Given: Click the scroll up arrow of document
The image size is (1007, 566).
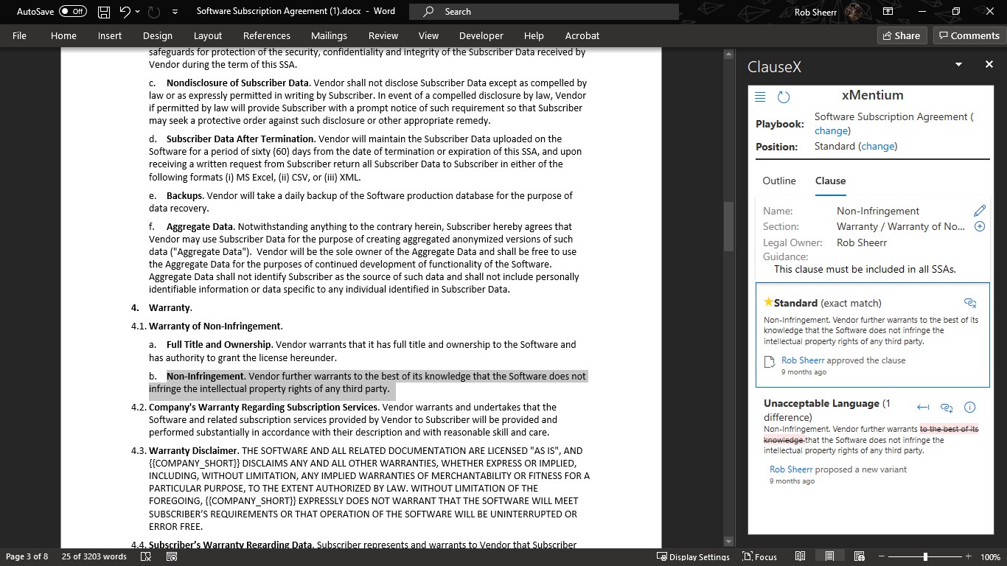Looking at the screenshot, I should 729,55.
